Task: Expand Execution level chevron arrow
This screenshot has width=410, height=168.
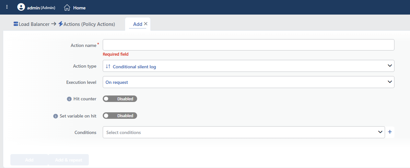Action: tap(390, 82)
